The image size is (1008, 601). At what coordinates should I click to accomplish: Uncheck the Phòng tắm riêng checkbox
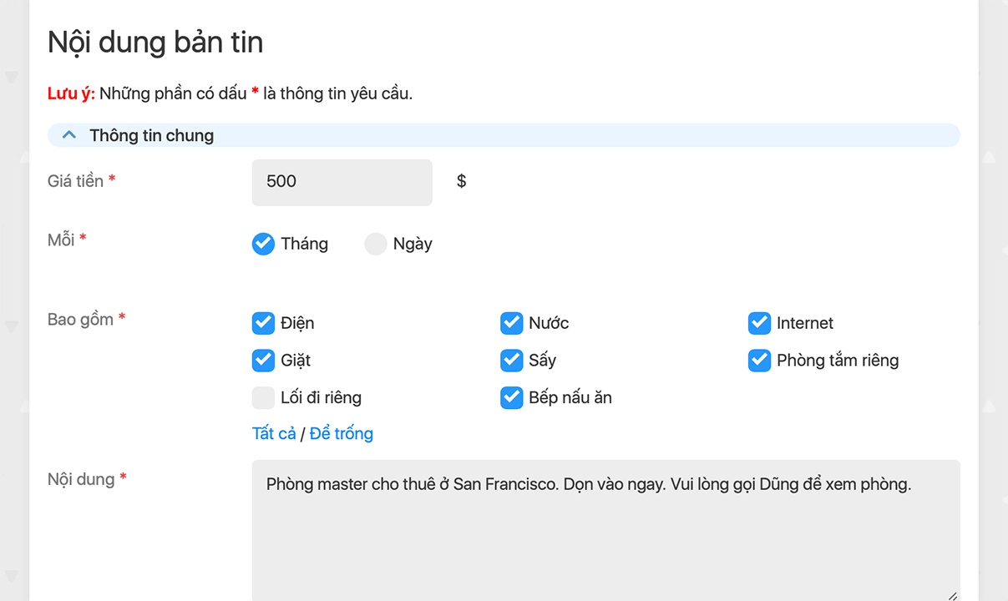point(759,361)
